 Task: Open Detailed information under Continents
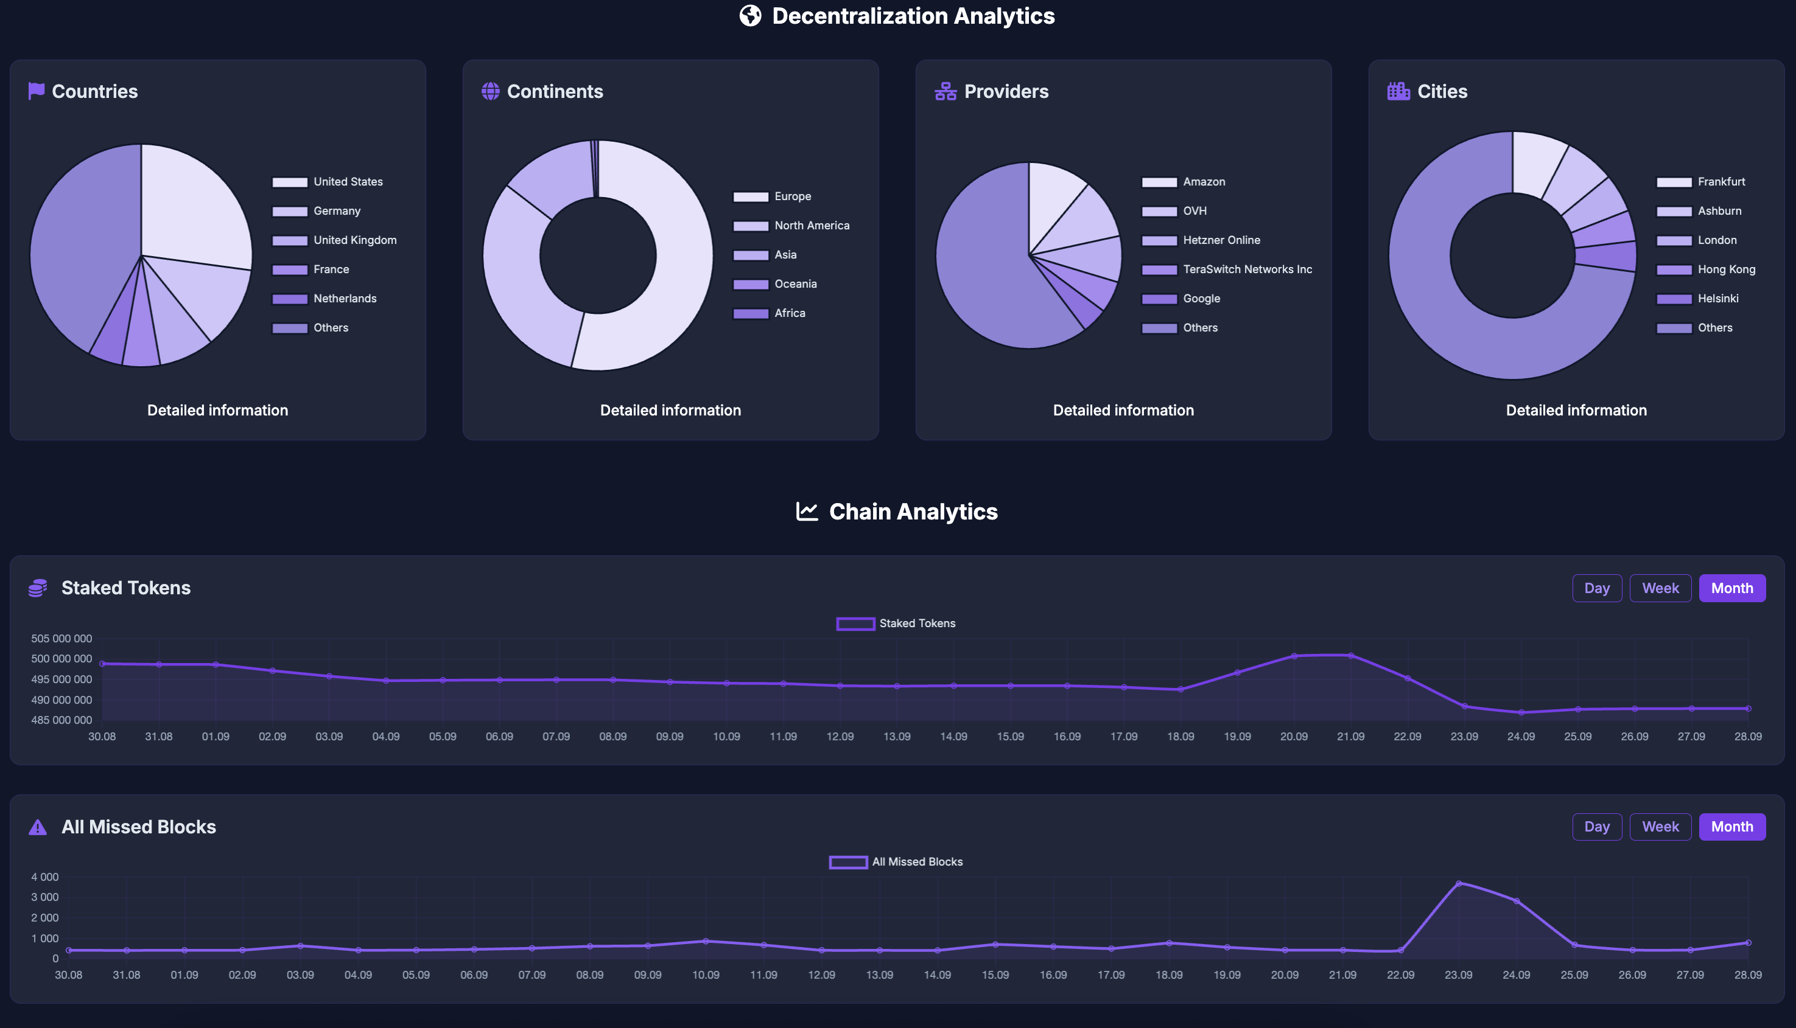pyautogui.click(x=670, y=410)
